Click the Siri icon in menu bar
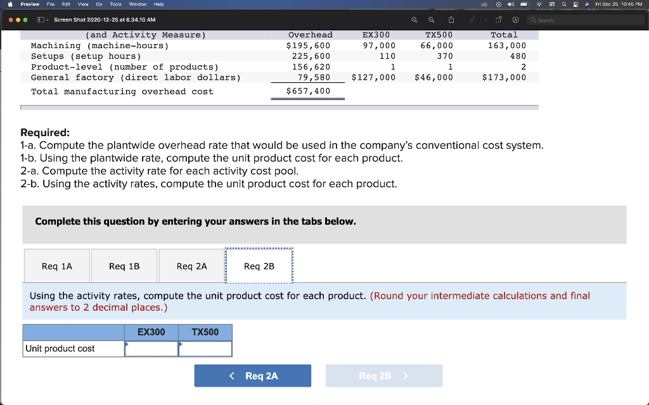 click(586, 4)
